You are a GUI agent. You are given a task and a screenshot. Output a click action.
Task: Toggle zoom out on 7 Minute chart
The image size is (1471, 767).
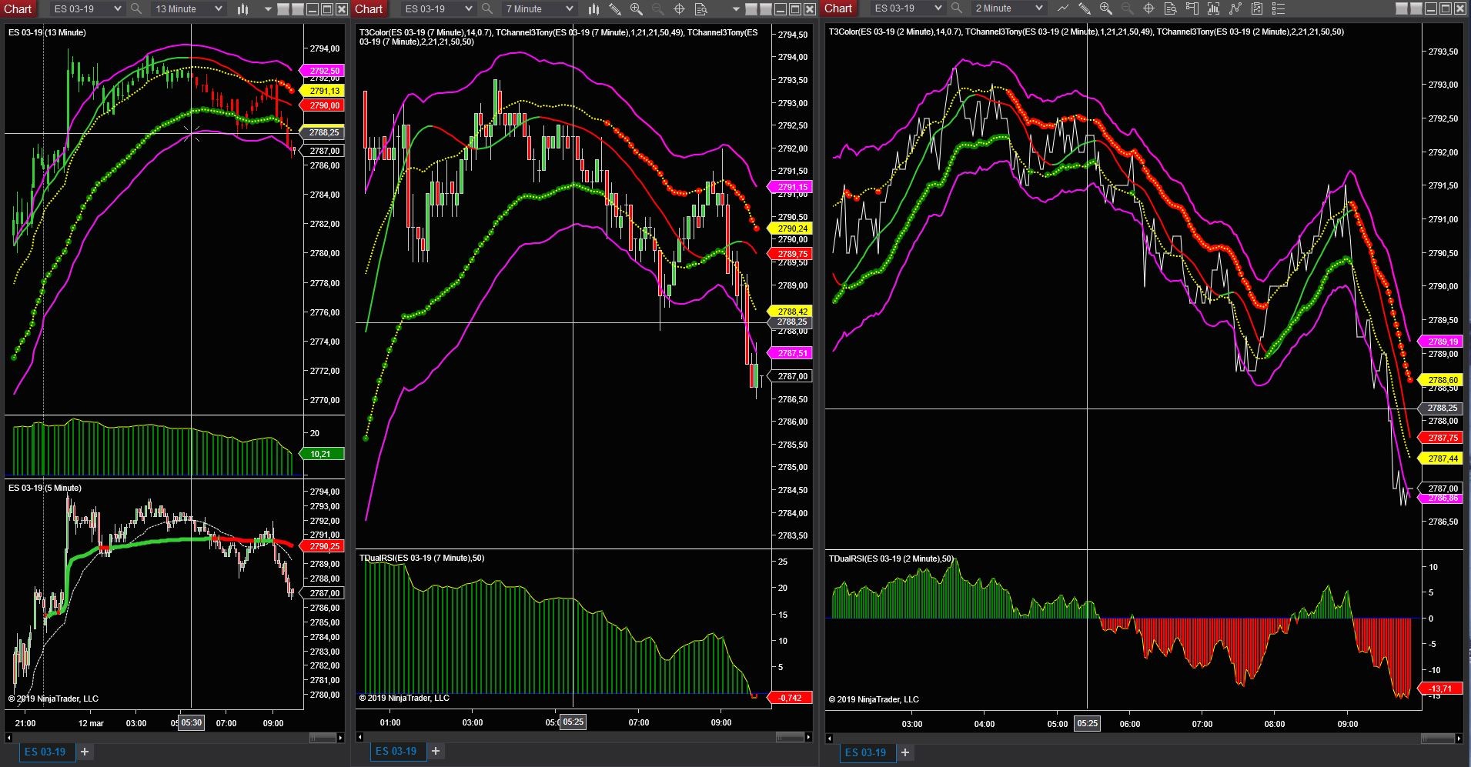pos(657,8)
